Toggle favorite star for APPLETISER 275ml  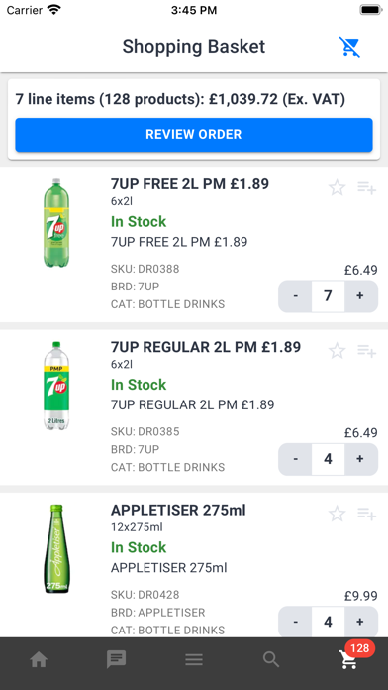[338, 514]
